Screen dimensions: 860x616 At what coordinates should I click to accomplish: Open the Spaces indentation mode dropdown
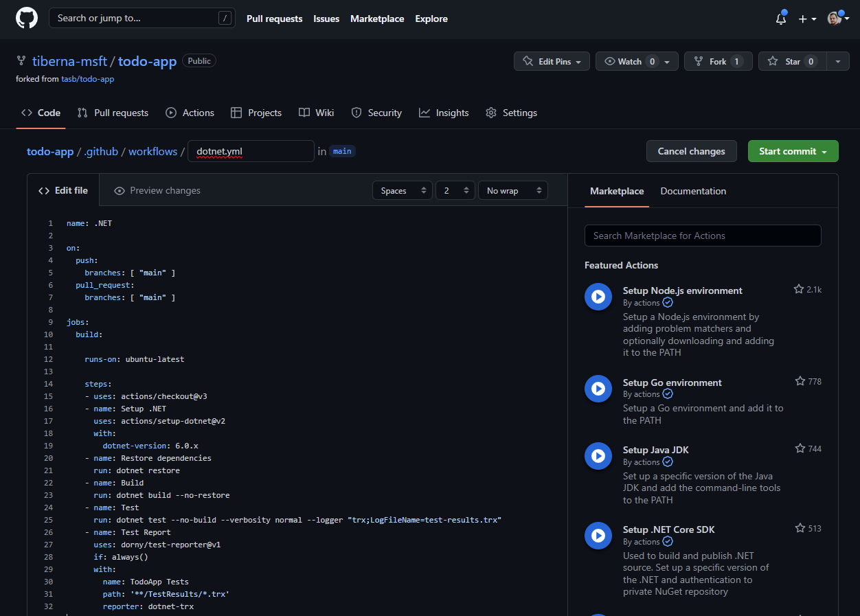point(402,190)
